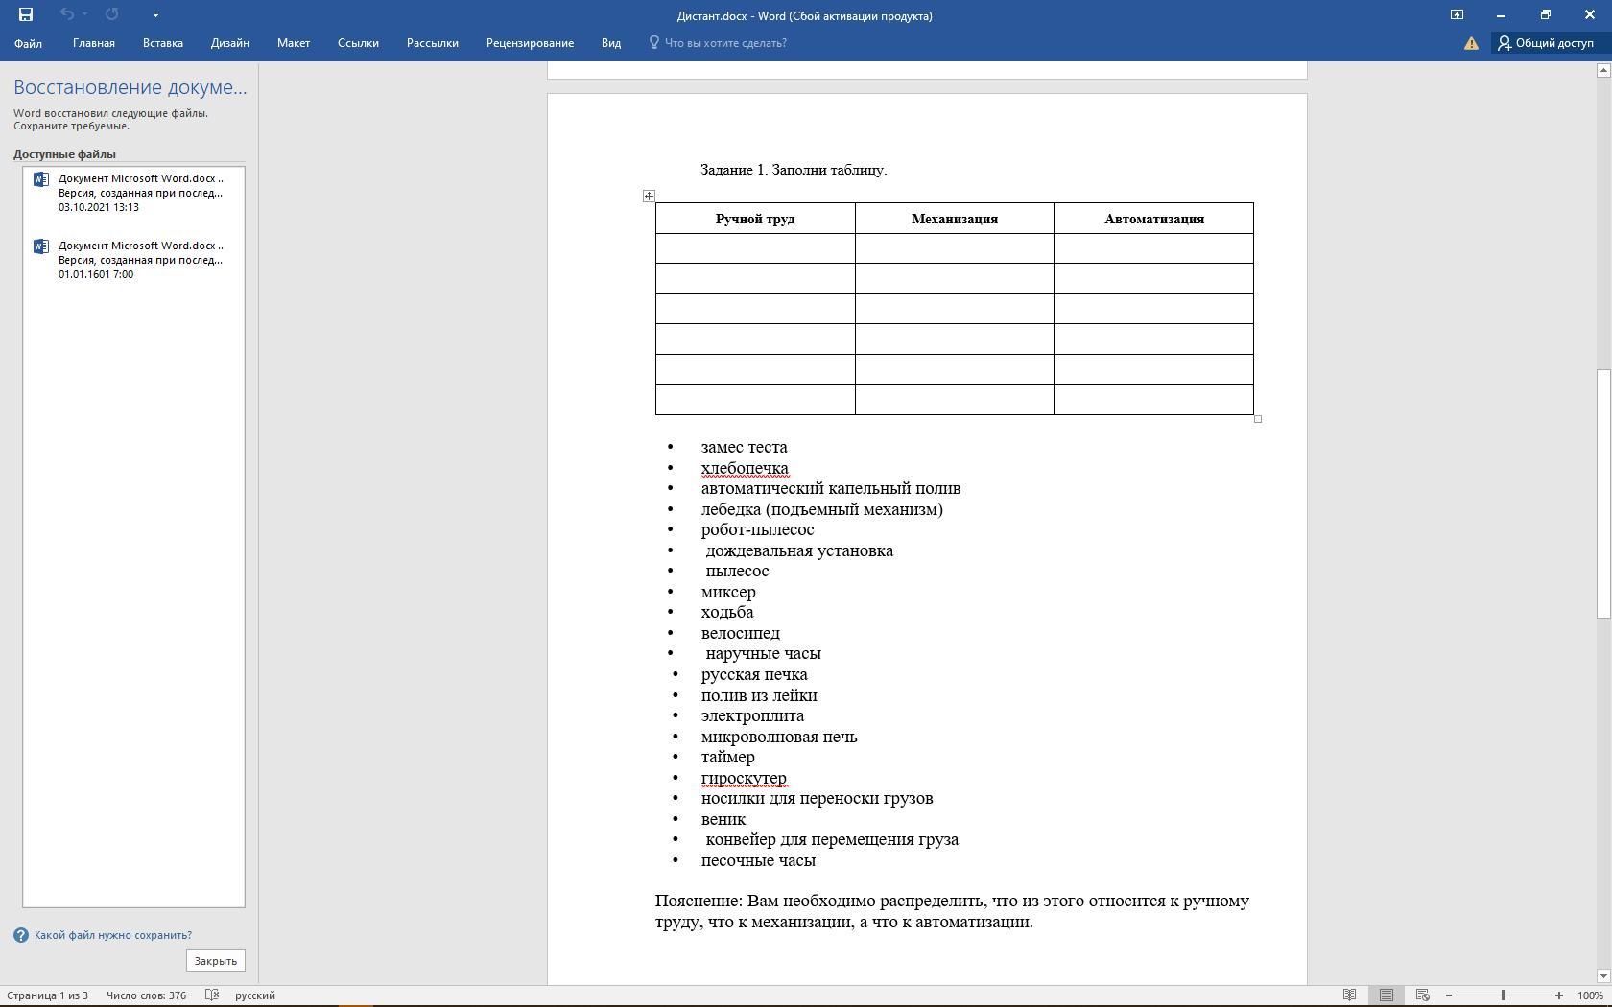Click the Word icon of the second recovered file
The width and height of the screenshot is (1612, 1007).
point(40,246)
